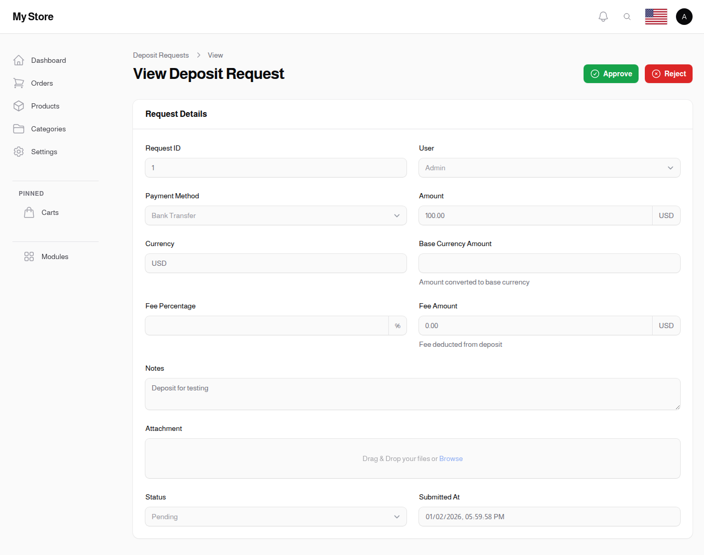Select the Orders cart icon

pos(19,83)
